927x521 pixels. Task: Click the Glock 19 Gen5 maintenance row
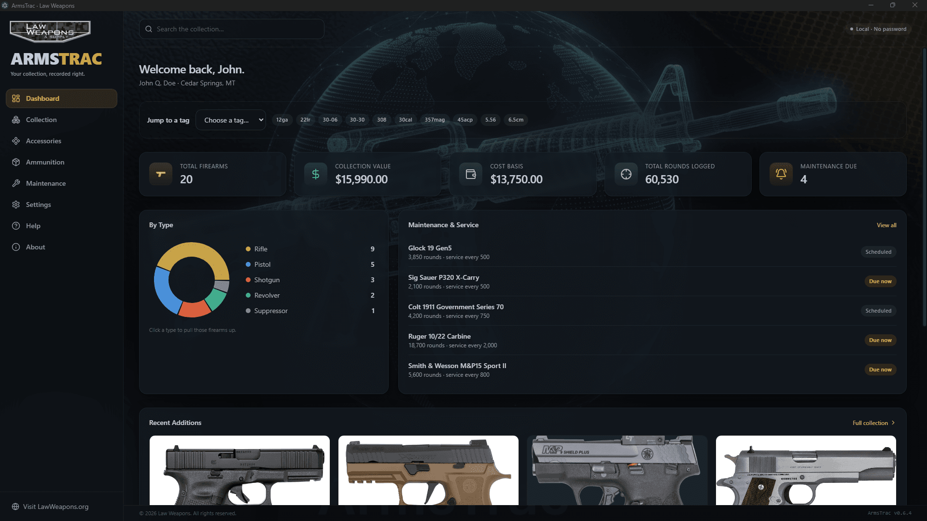pyautogui.click(x=652, y=252)
